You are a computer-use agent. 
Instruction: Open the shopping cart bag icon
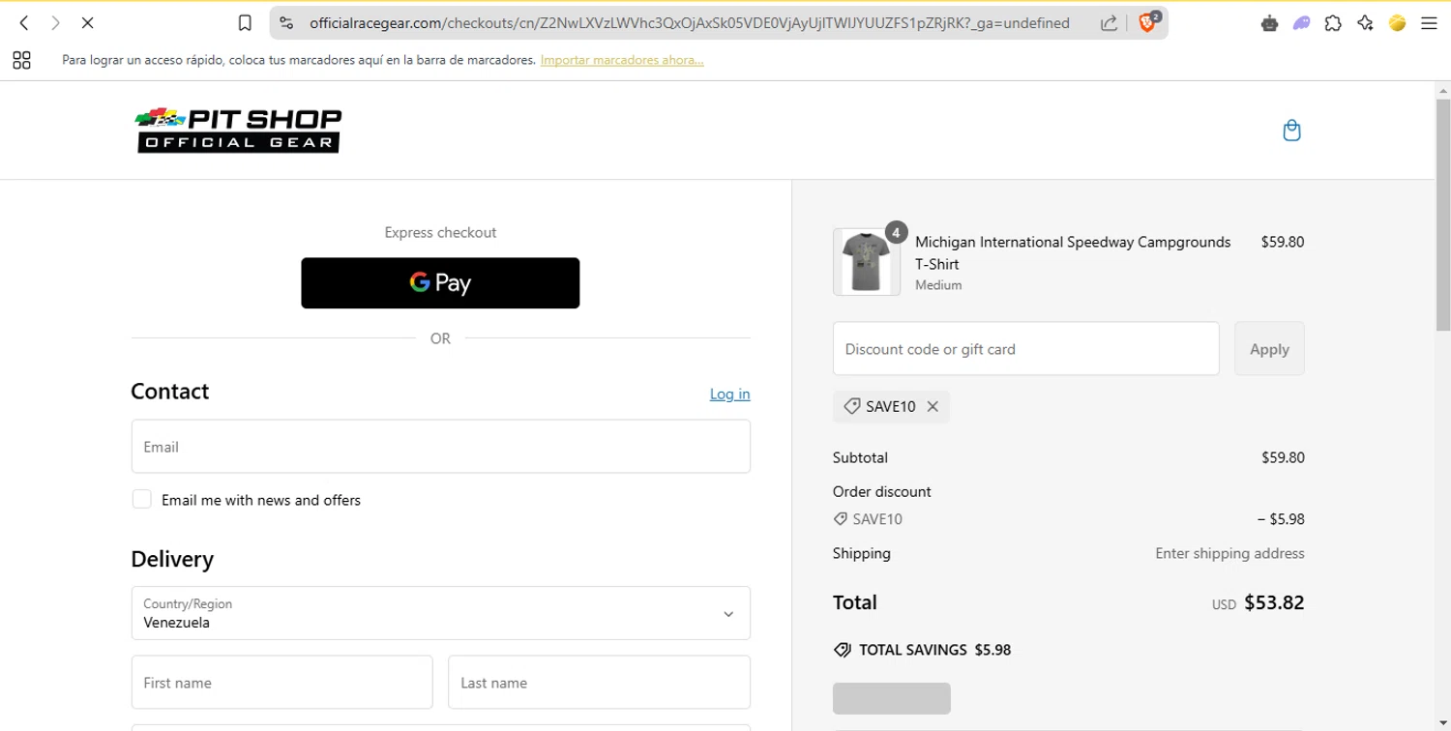coord(1291,131)
